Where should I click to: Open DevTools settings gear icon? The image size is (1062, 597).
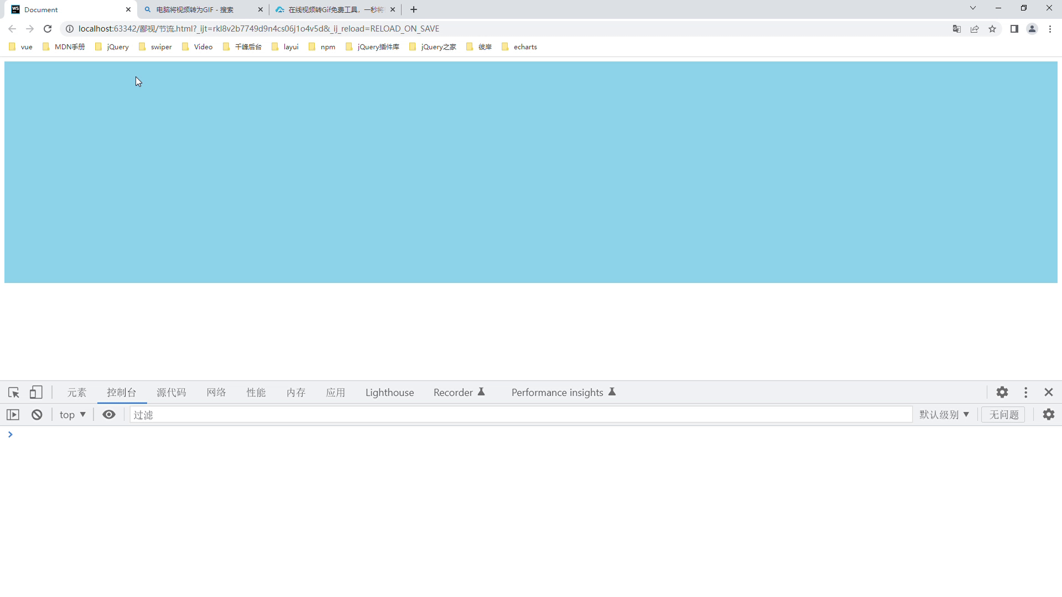1002,392
